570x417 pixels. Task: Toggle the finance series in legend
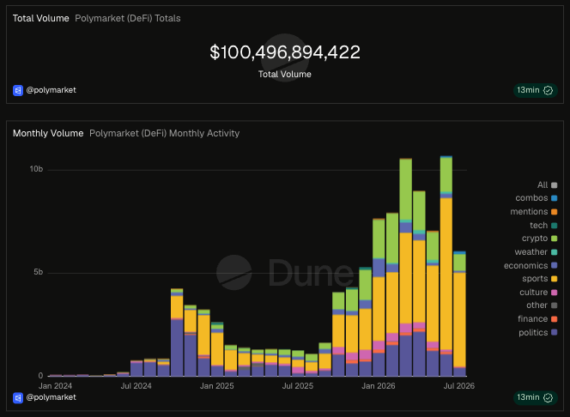tap(537, 319)
